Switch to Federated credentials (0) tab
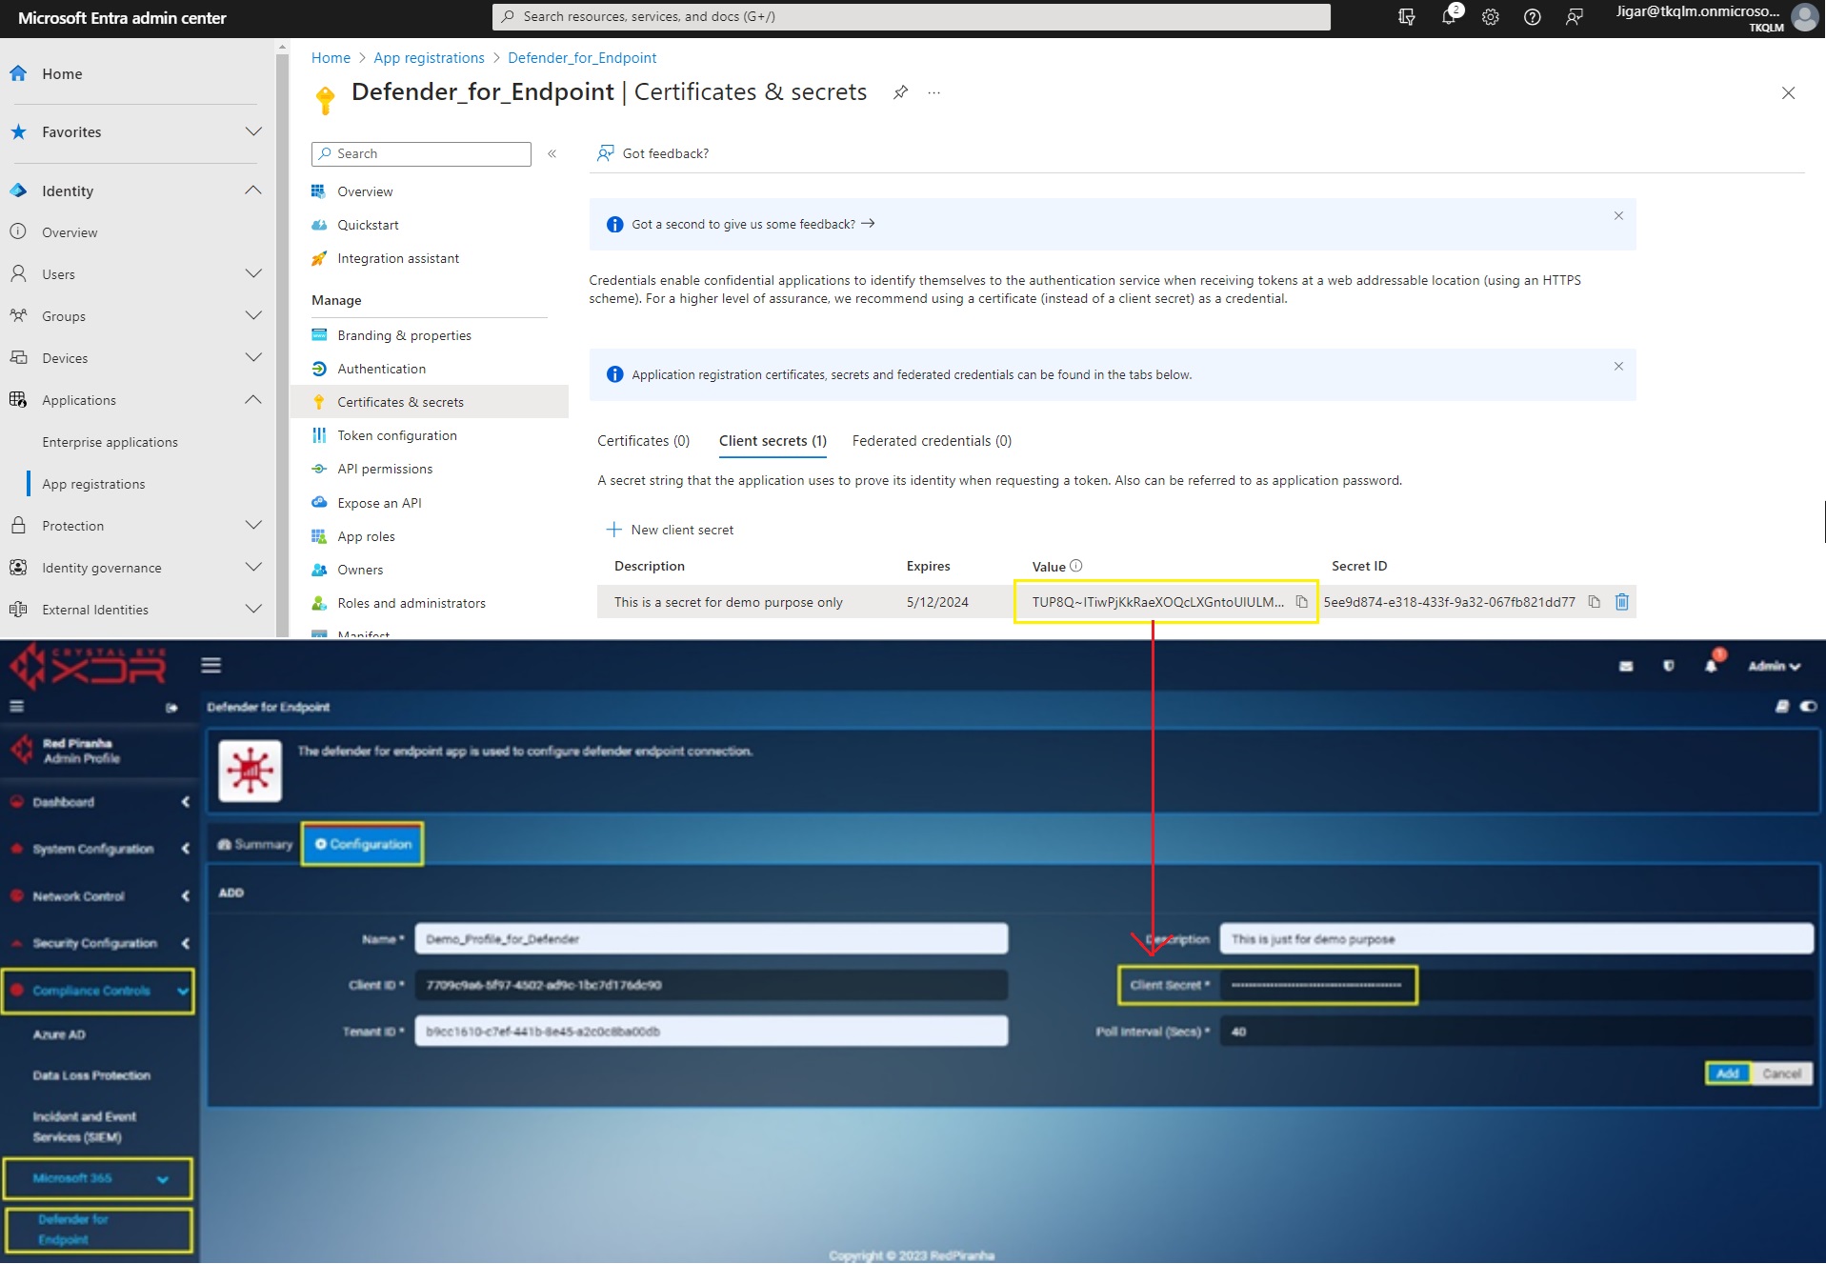The image size is (1826, 1264). click(x=932, y=441)
